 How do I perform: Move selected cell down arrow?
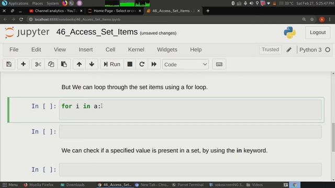tap(92, 64)
